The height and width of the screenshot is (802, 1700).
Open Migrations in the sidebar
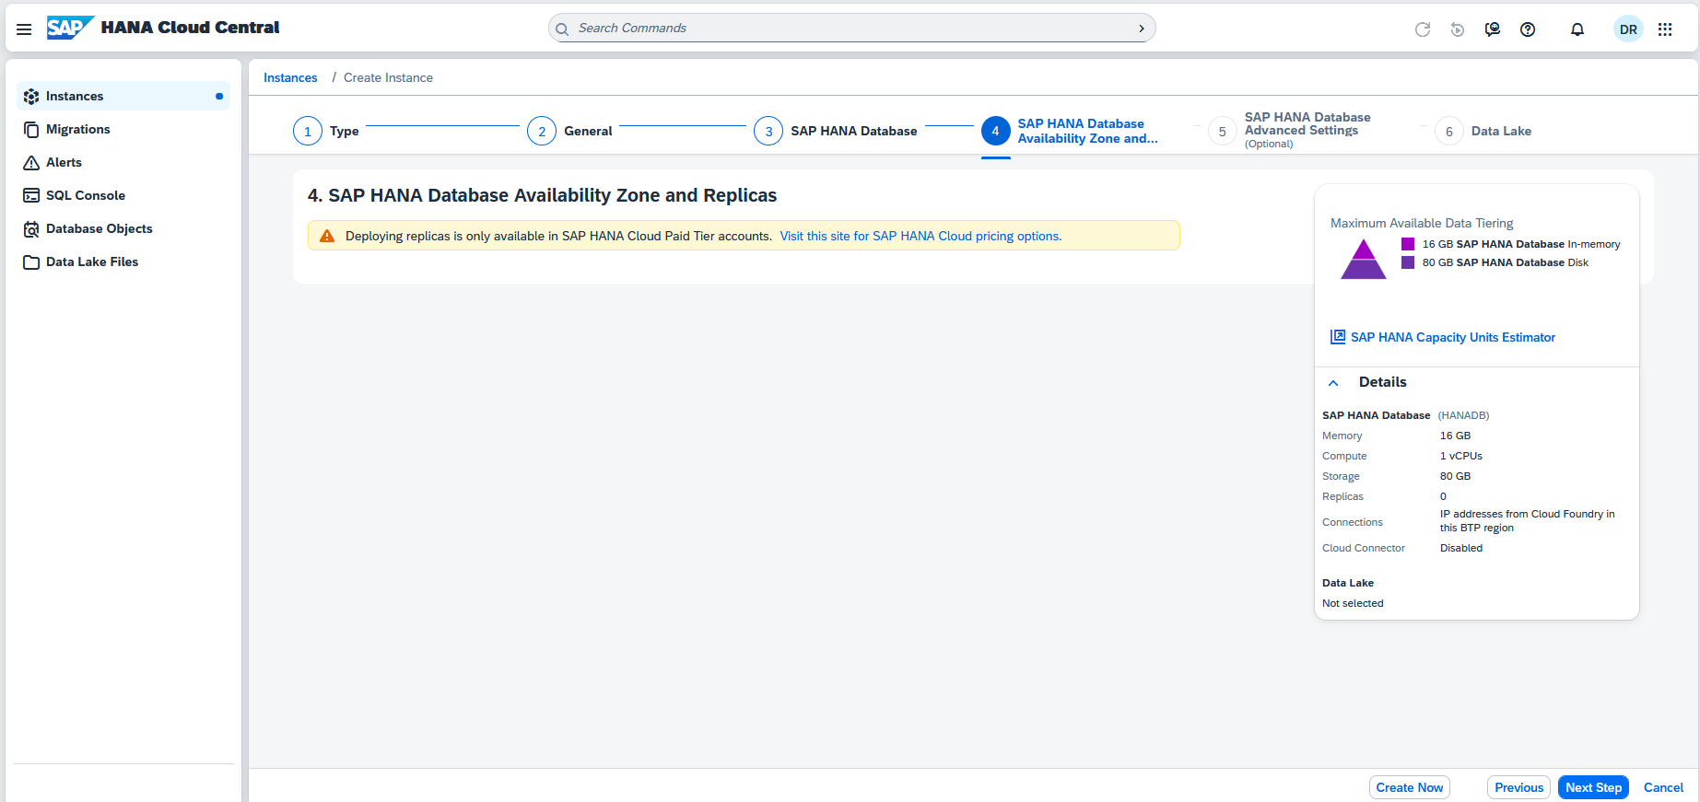(x=123, y=129)
